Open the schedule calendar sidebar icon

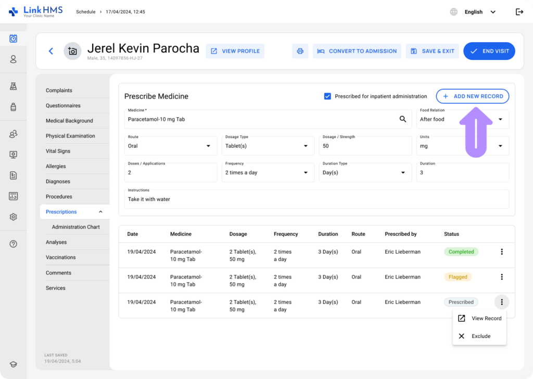(14, 39)
